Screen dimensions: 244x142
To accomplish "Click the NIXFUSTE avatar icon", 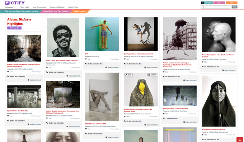I will click(x=202, y=3).
